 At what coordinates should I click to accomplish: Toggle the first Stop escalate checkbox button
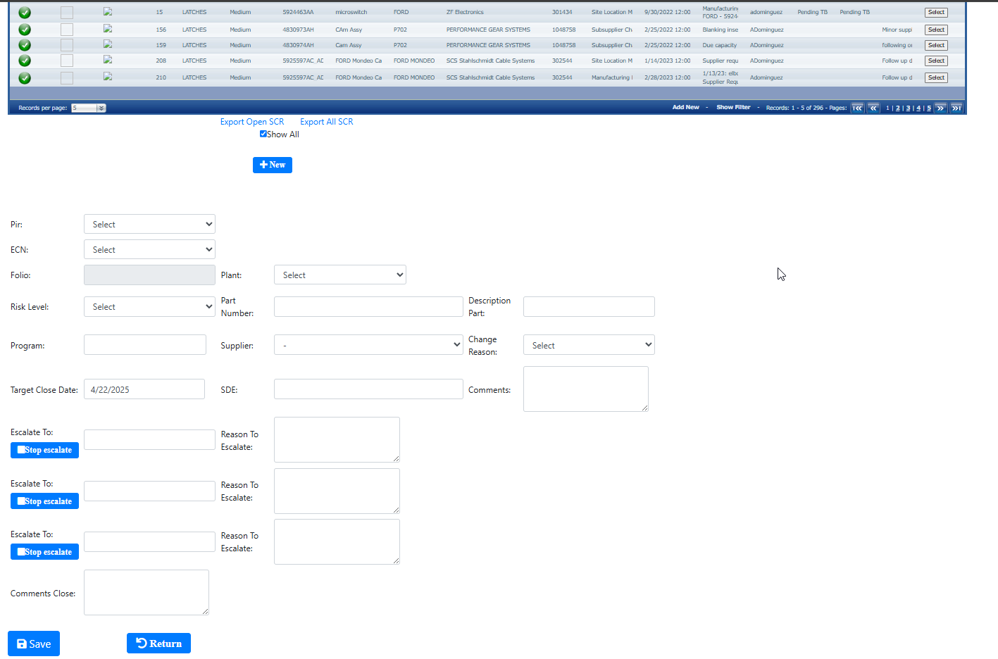click(44, 450)
